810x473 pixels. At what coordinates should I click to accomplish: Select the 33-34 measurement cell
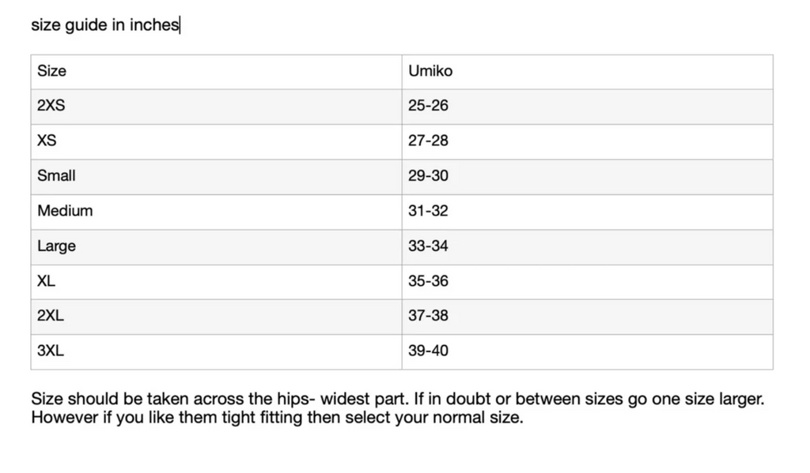588,247
